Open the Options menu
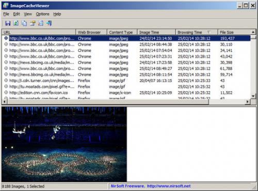Viewport: 258px width, 191px height. pos(43,14)
